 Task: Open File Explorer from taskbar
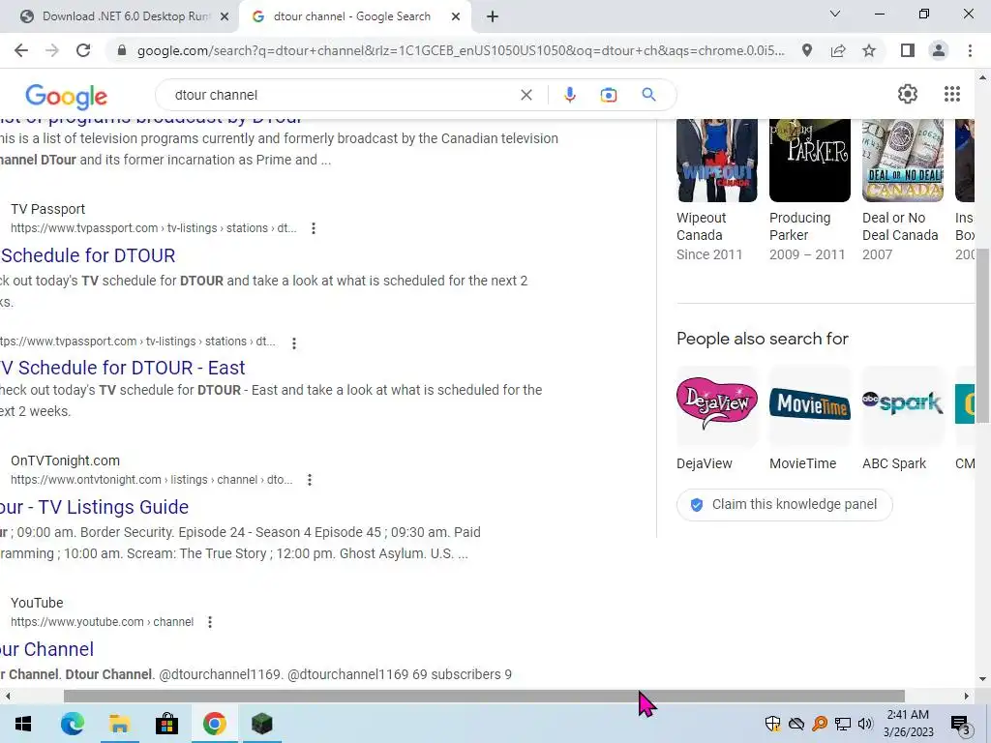click(x=119, y=724)
